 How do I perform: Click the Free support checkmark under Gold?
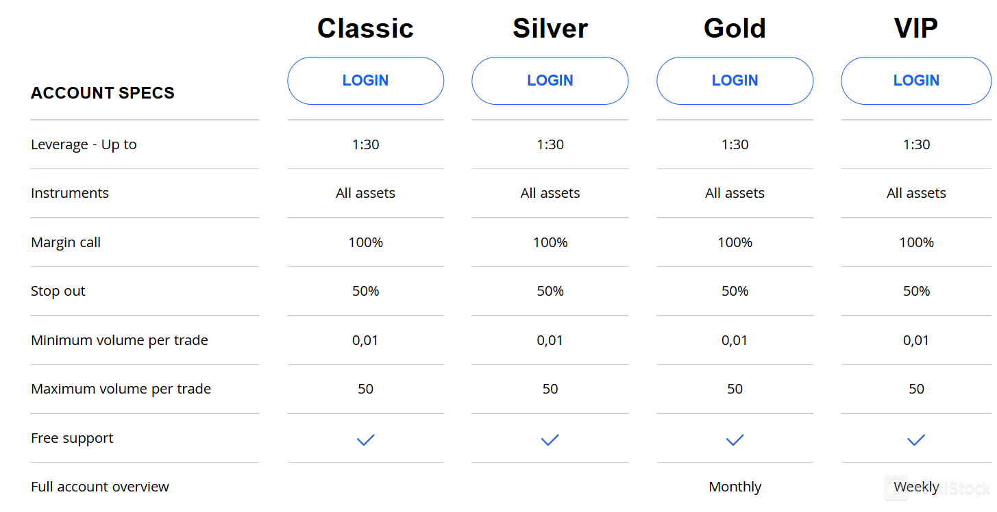[x=735, y=440]
